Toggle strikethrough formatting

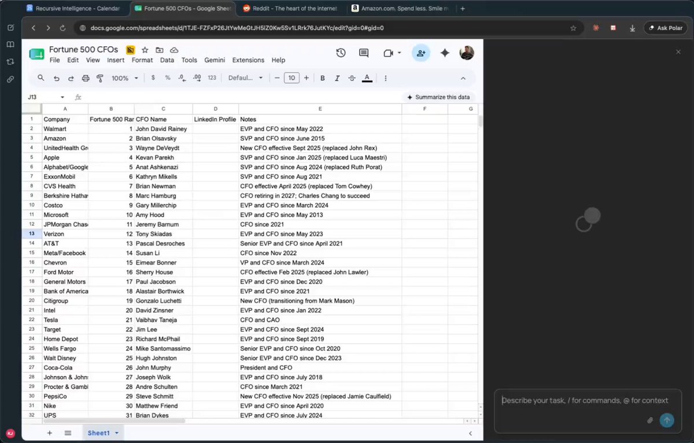tap(352, 78)
